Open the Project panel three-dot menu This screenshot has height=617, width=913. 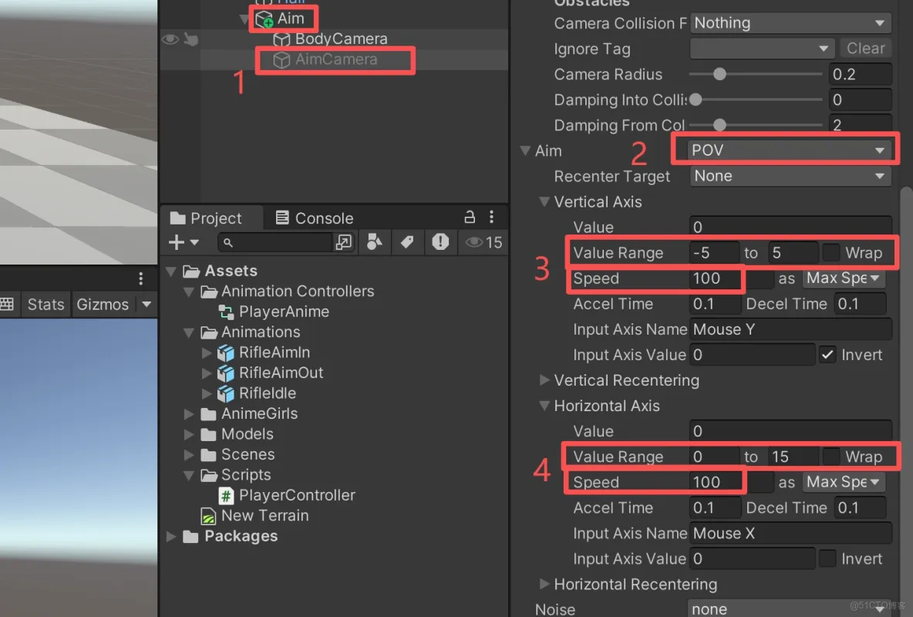492,217
